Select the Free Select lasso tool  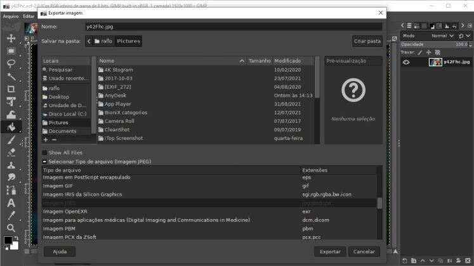point(11,63)
